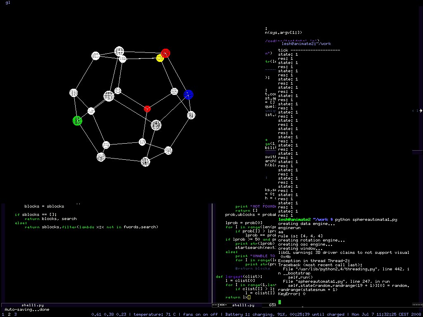Click the 'if sblocks == []:' line
Image resolution: width=423 pixels, height=317 pixels.
point(36,215)
